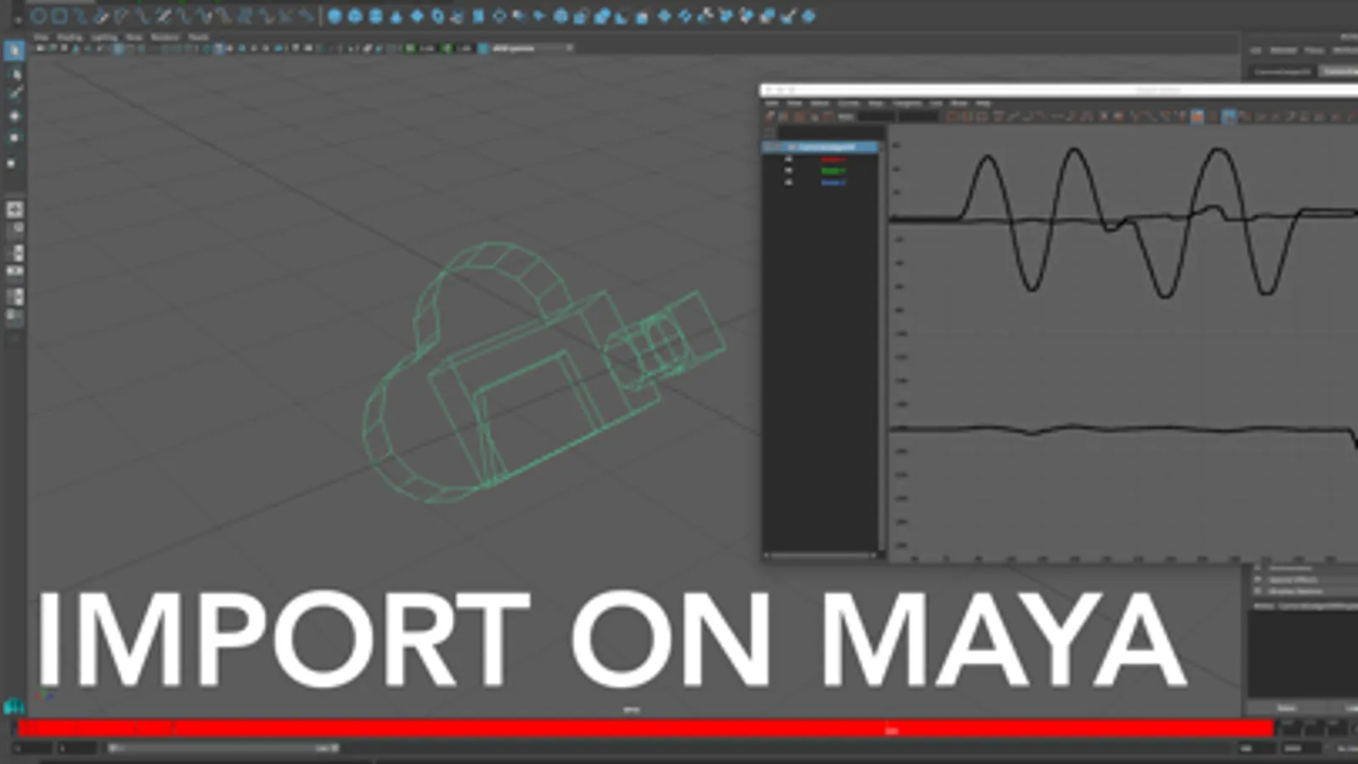Open the Graph Editor Help menu
Image resolution: width=1358 pixels, height=764 pixels.
tap(983, 103)
